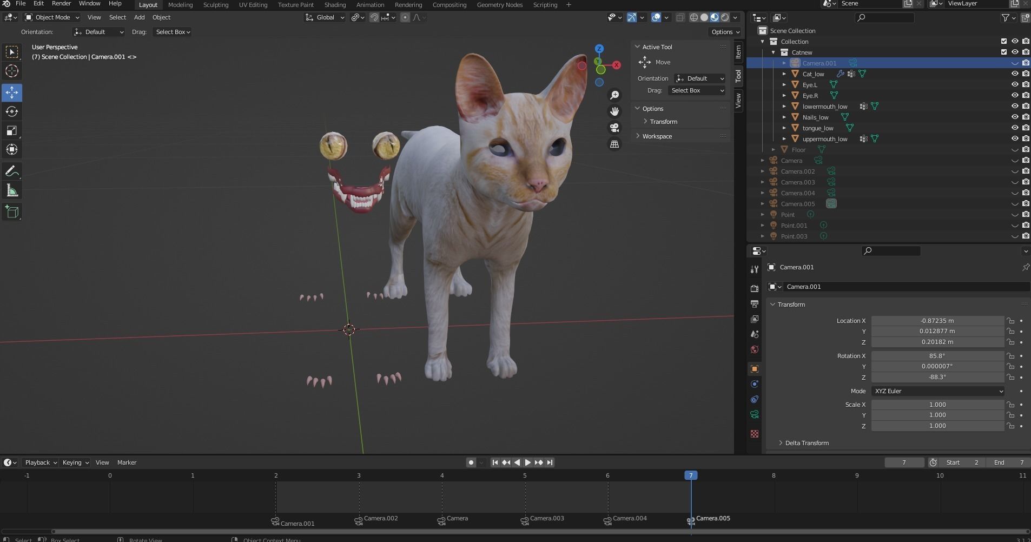Screen dimensions: 1031x542
Task: Choose the Measure tool
Action: 12,190
